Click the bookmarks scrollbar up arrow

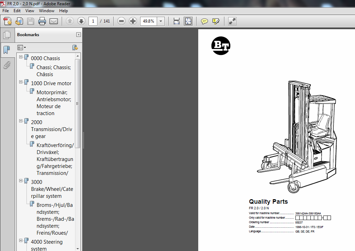coord(78,56)
